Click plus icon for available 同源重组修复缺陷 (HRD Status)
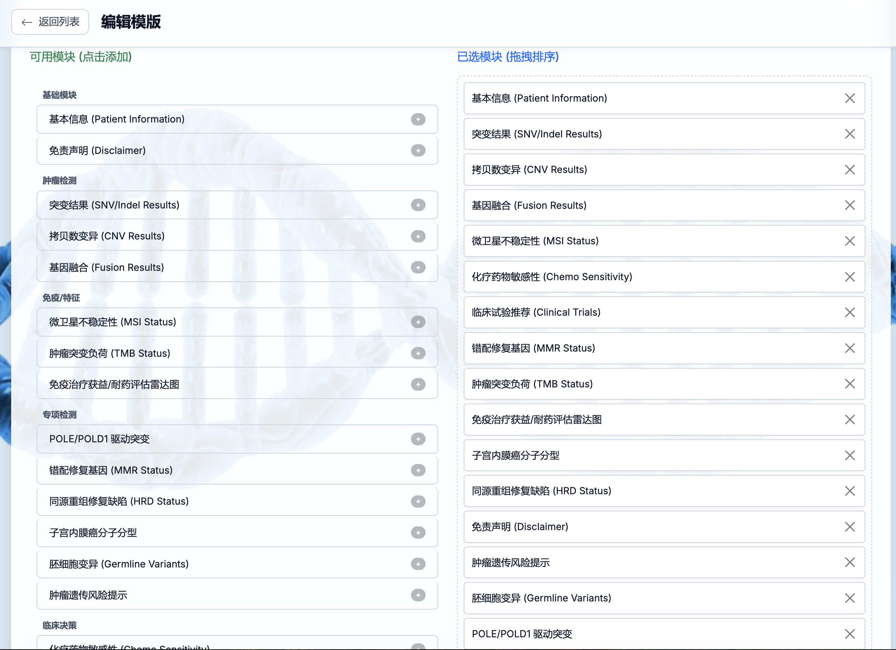The width and height of the screenshot is (896, 650). pyautogui.click(x=418, y=501)
